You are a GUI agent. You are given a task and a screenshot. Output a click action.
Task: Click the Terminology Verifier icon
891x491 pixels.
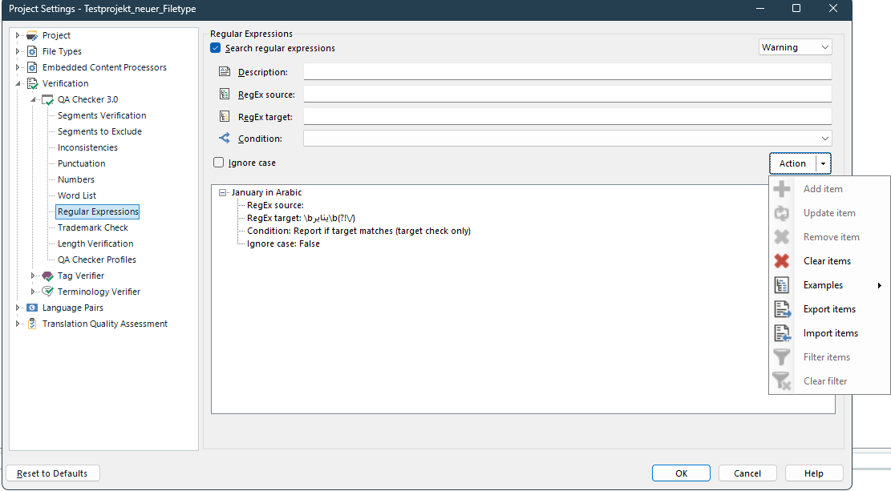coord(47,292)
